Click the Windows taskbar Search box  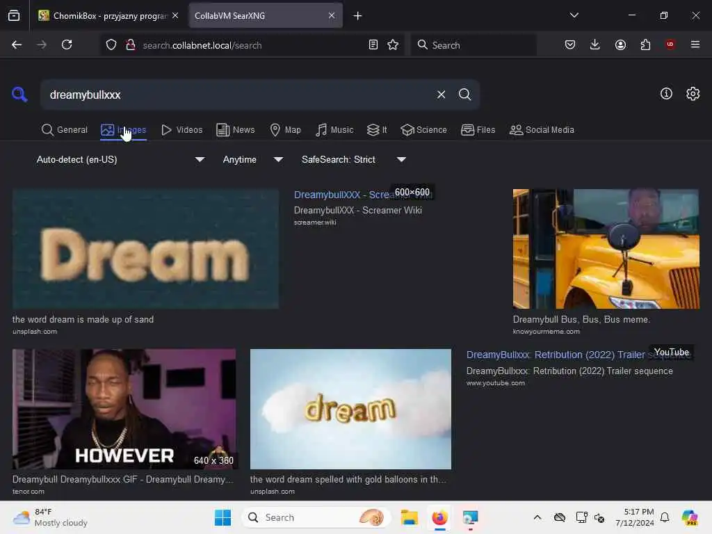point(316,517)
